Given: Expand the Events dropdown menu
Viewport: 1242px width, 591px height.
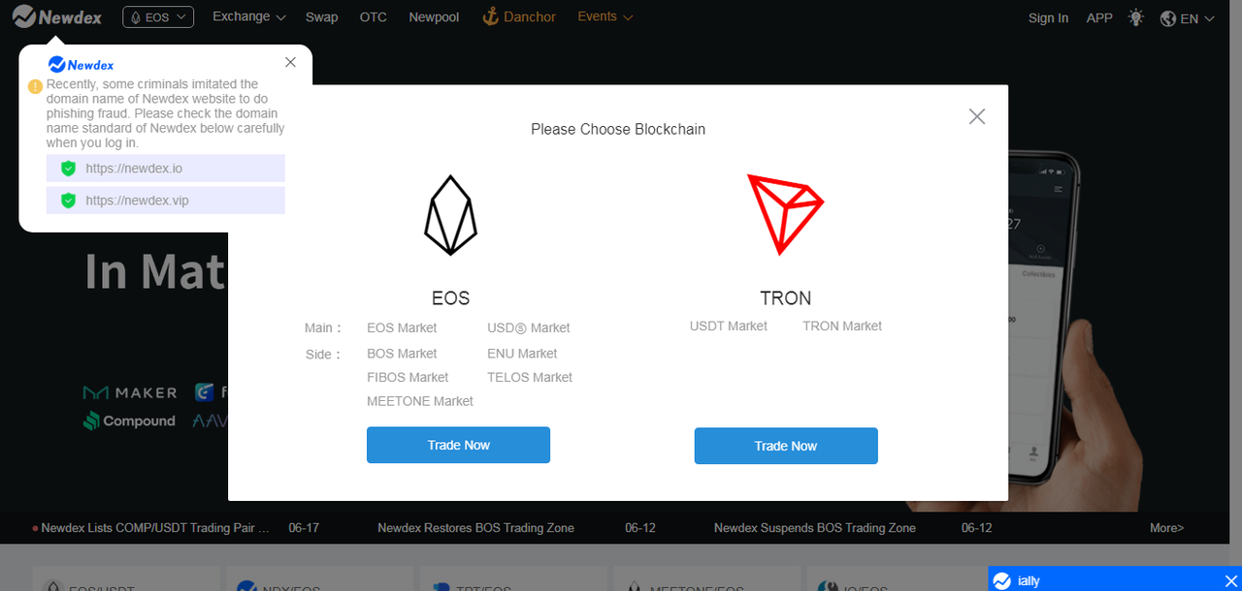Looking at the screenshot, I should point(605,16).
